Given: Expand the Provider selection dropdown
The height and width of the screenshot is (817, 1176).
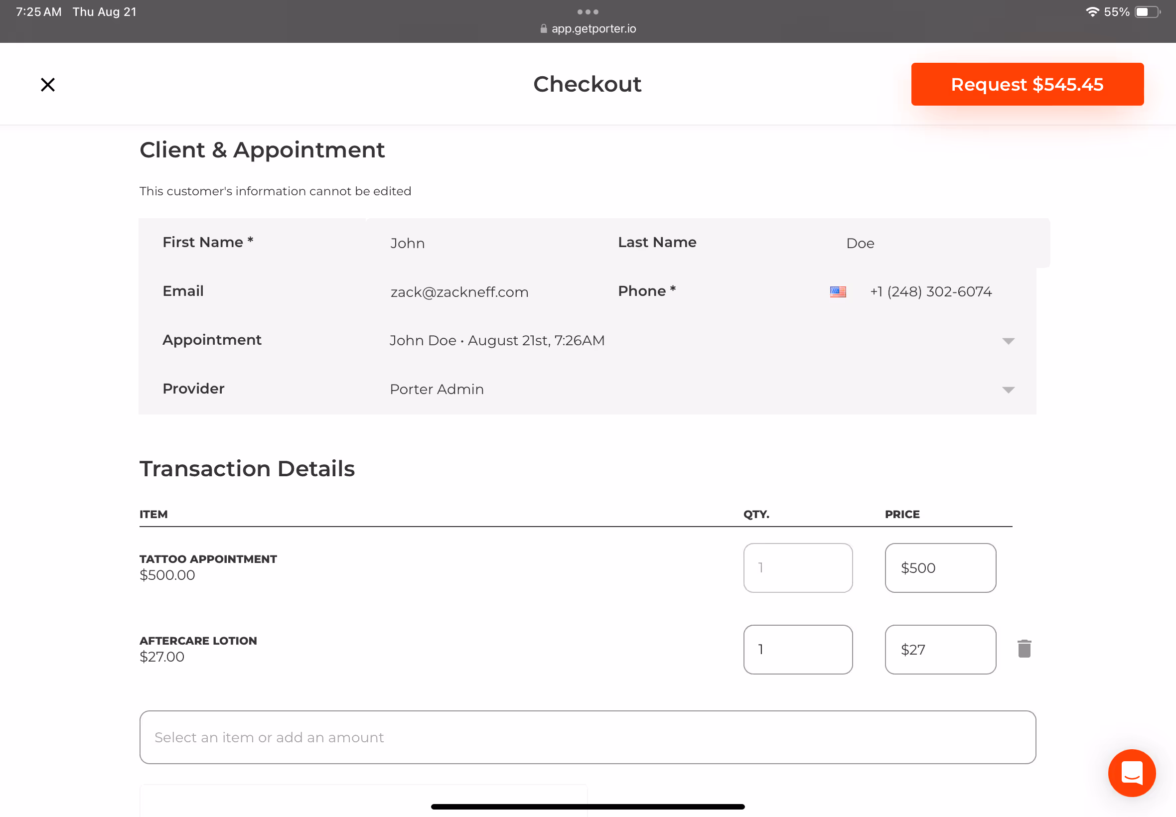Looking at the screenshot, I should coord(1008,389).
